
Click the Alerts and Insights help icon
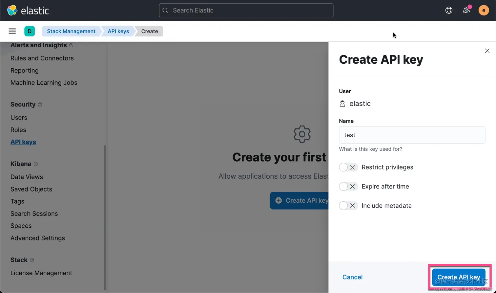pos(71,45)
